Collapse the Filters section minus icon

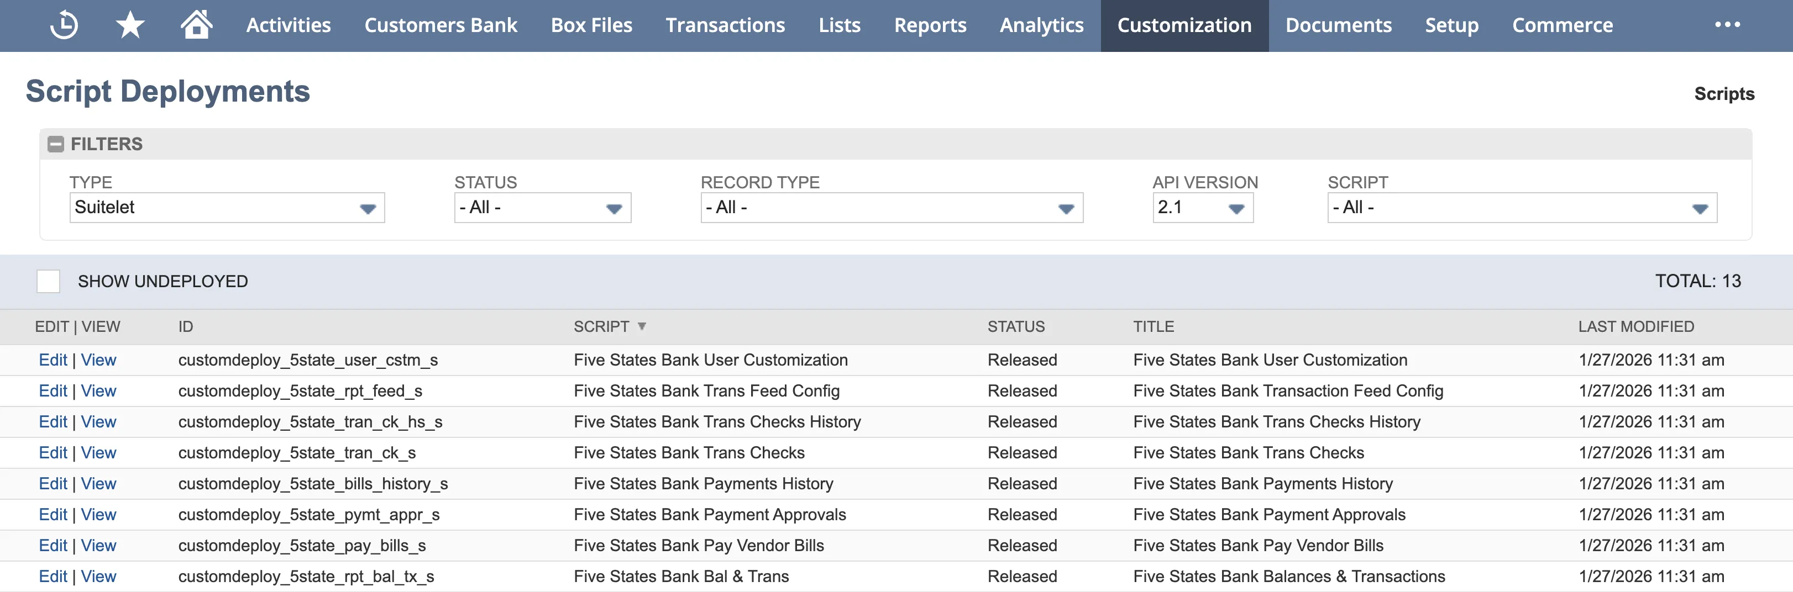[x=55, y=144]
